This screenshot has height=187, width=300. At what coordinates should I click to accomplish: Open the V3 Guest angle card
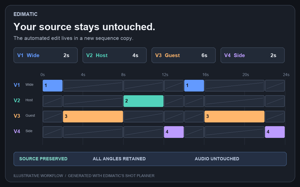[183, 55]
